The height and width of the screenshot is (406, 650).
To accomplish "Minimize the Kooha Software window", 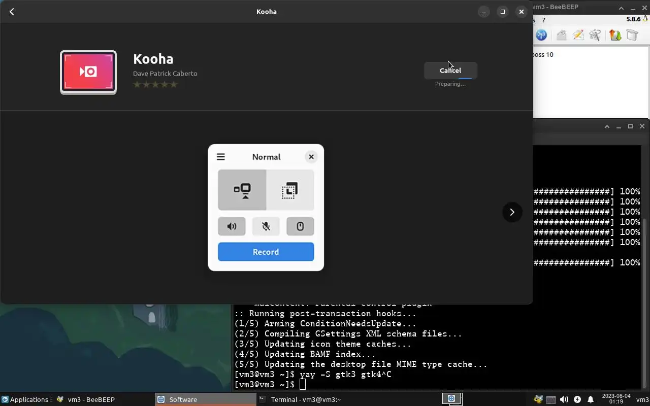I will coord(484,12).
